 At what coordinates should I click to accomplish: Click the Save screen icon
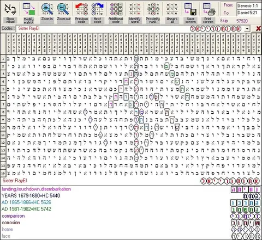click(x=190, y=9)
